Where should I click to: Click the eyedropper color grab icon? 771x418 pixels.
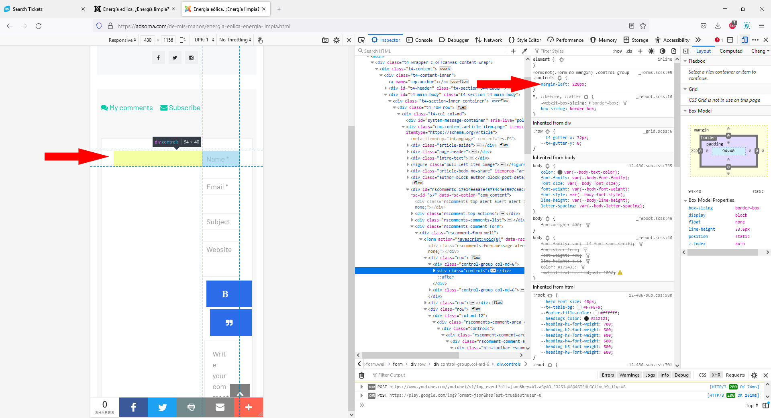(x=524, y=51)
